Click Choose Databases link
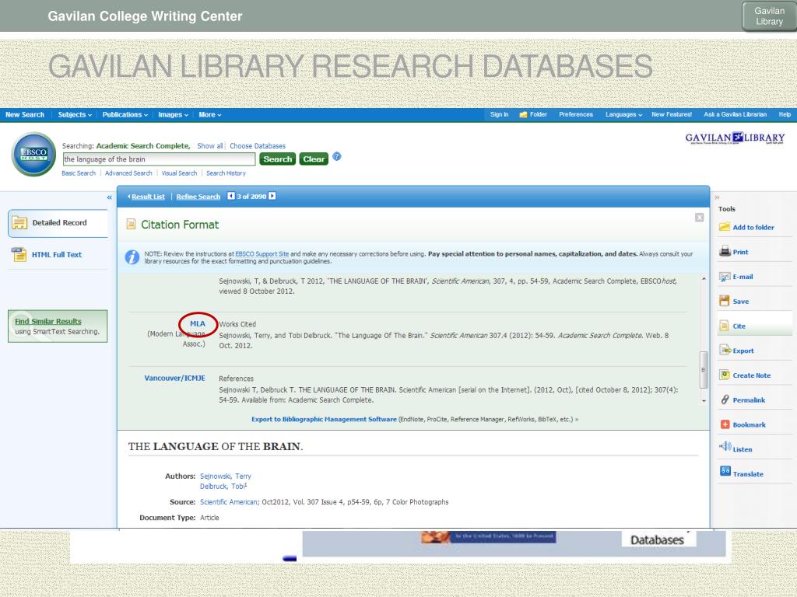 (257, 145)
